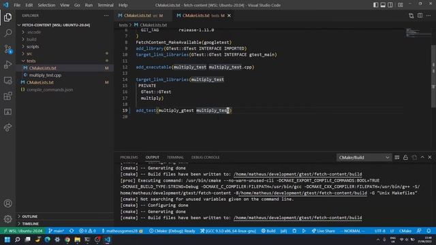Open Extensions view in activity bar
Viewport: 436px width, 245px height.
[x=7, y=96]
